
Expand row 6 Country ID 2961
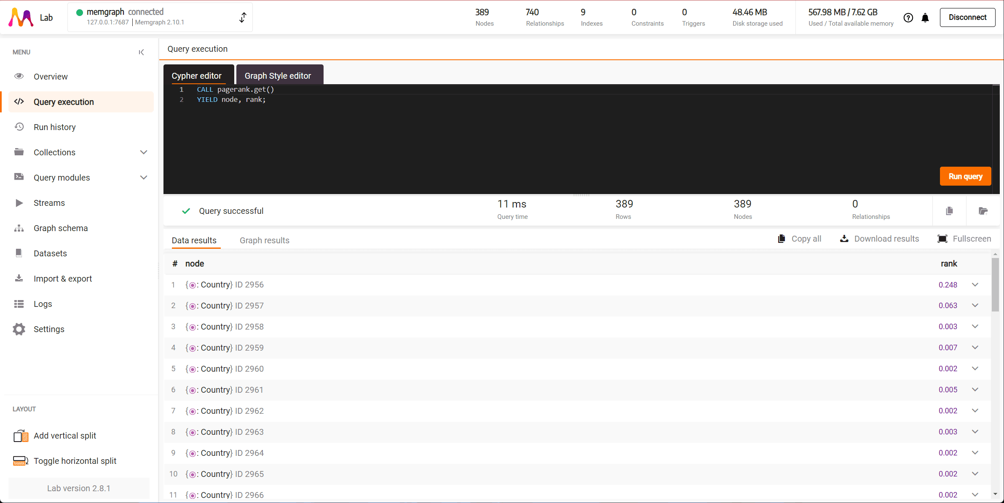(x=975, y=389)
